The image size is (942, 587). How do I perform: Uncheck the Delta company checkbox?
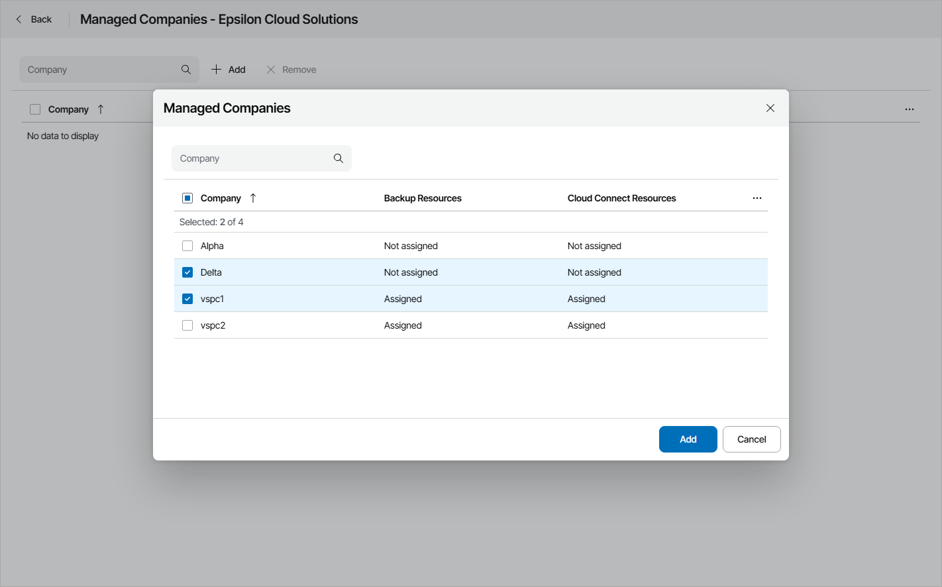(187, 272)
